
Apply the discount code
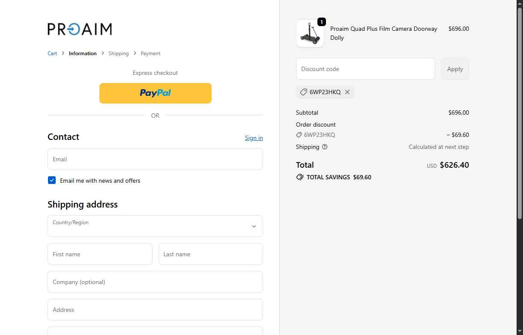(x=455, y=69)
